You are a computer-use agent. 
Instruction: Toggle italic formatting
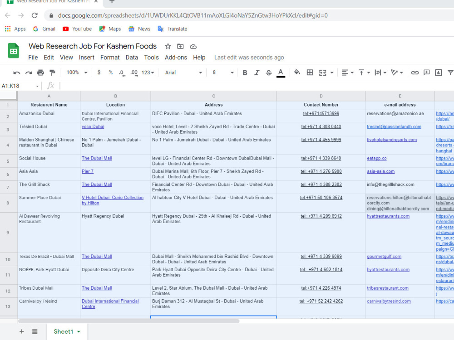click(257, 73)
